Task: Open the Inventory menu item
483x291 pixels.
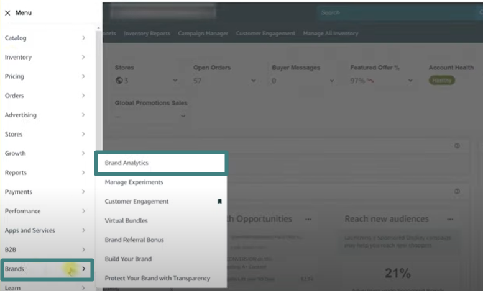Action: (x=18, y=57)
